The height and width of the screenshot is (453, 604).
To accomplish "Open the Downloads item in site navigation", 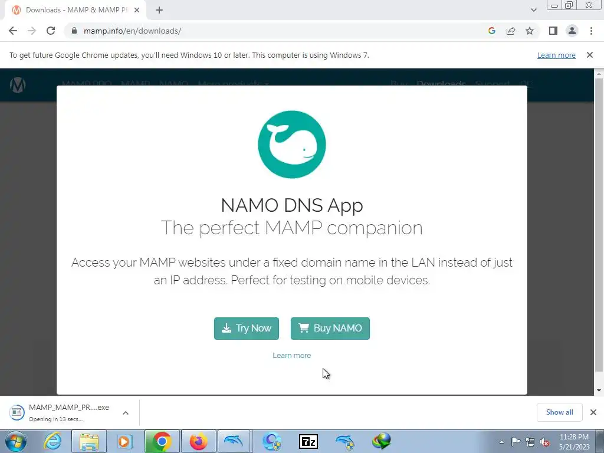I will pyautogui.click(x=441, y=83).
